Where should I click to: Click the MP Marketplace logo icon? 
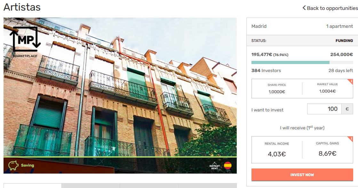25,41
